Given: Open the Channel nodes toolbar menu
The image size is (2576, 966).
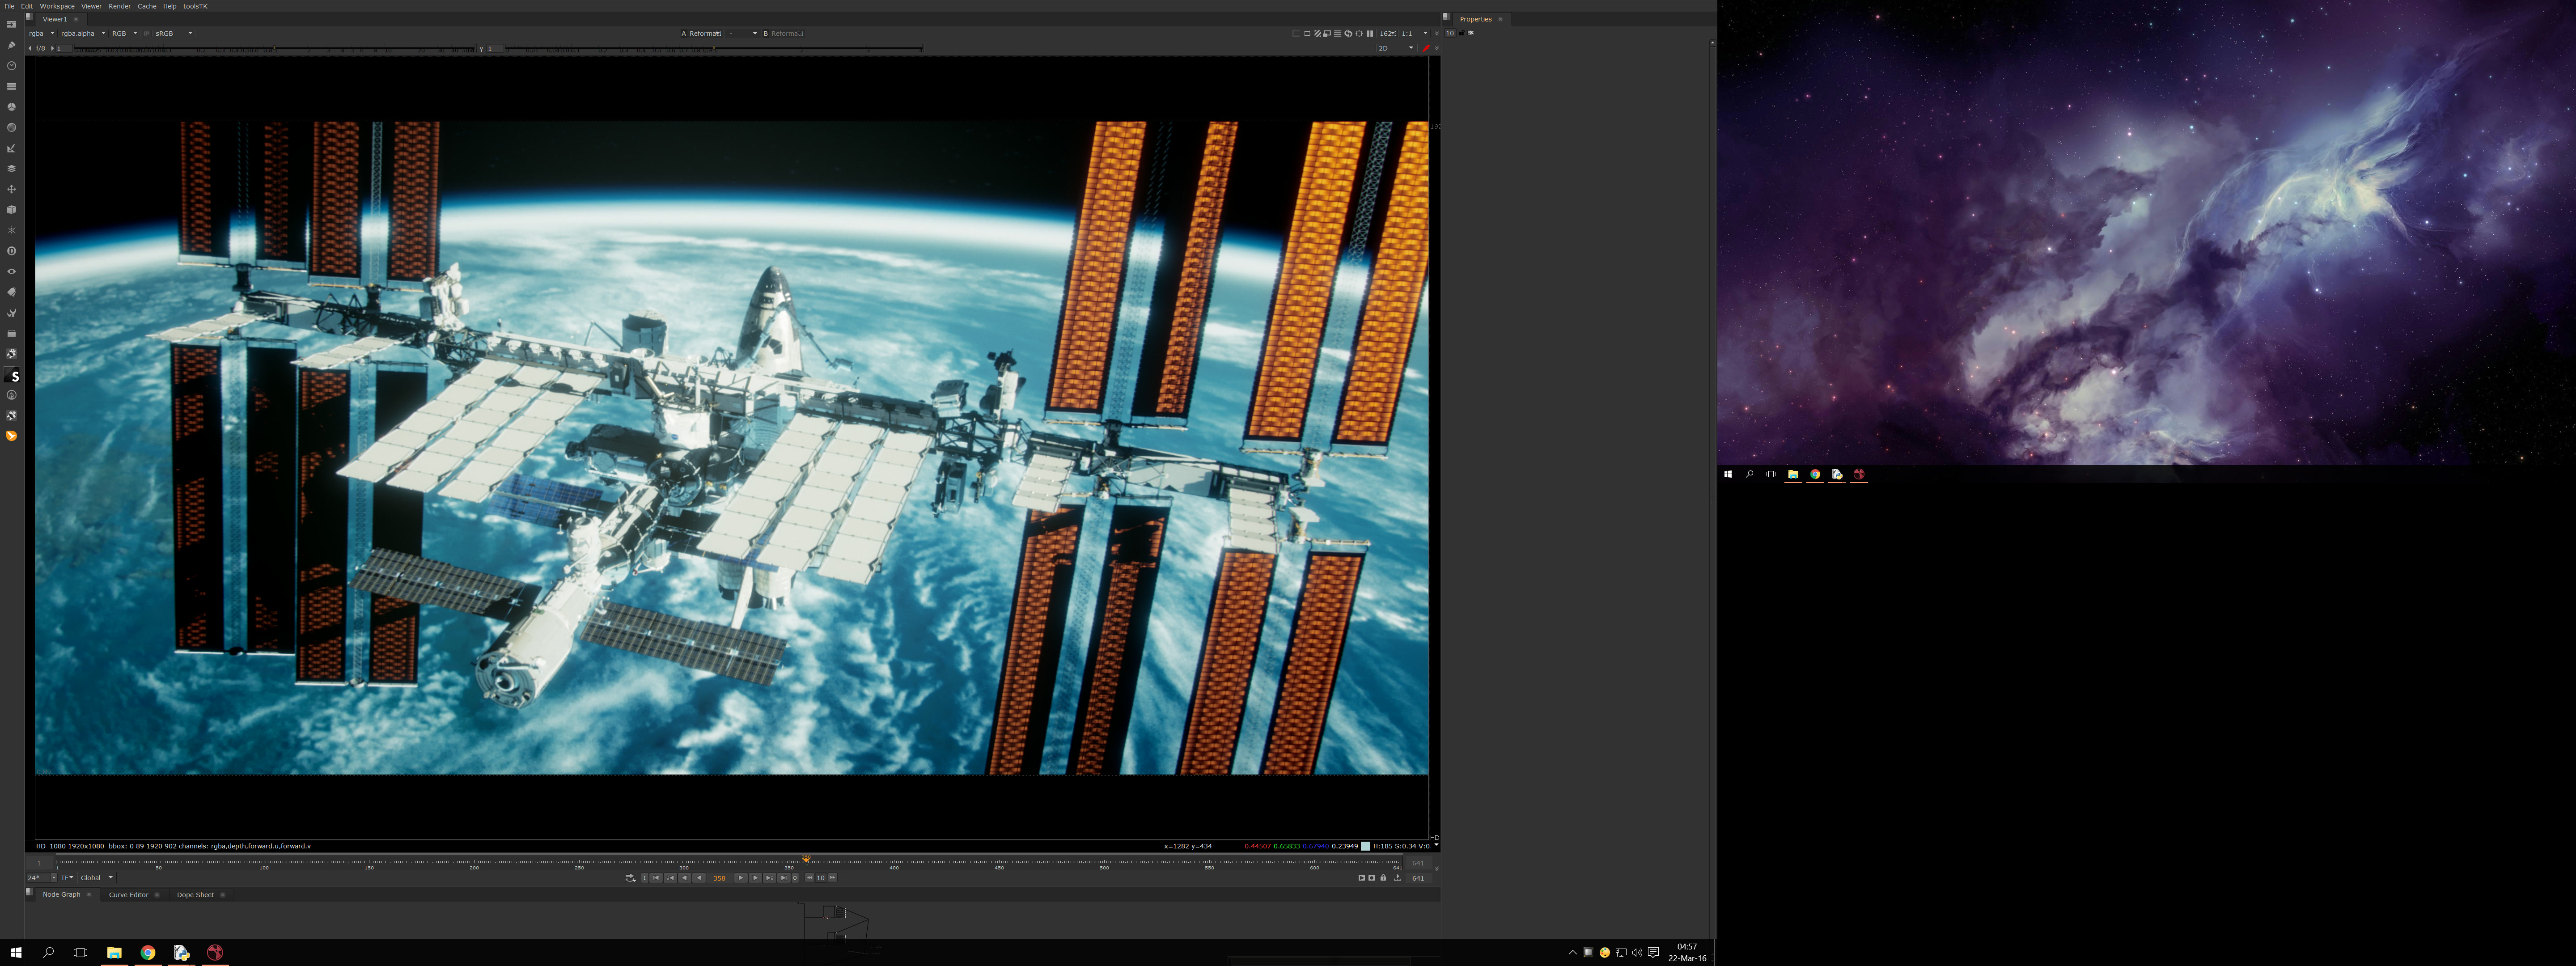Looking at the screenshot, I should (x=12, y=86).
